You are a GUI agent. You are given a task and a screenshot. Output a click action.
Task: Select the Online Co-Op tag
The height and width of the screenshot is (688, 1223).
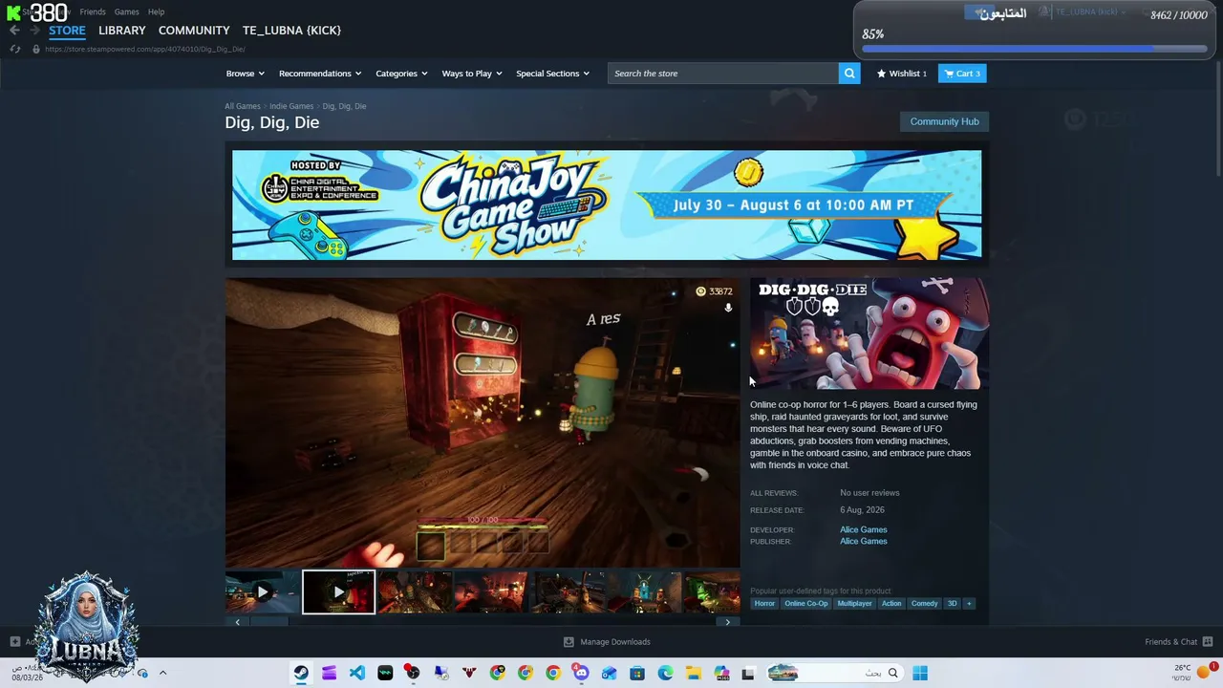[806, 604]
